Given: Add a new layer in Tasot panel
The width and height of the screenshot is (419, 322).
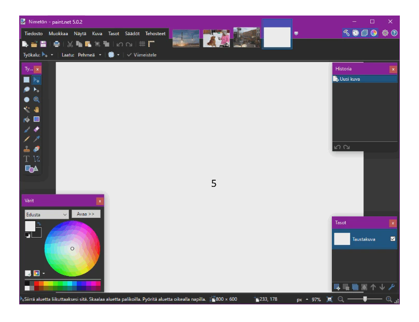Looking at the screenshot, I should (x=337, y=287).
